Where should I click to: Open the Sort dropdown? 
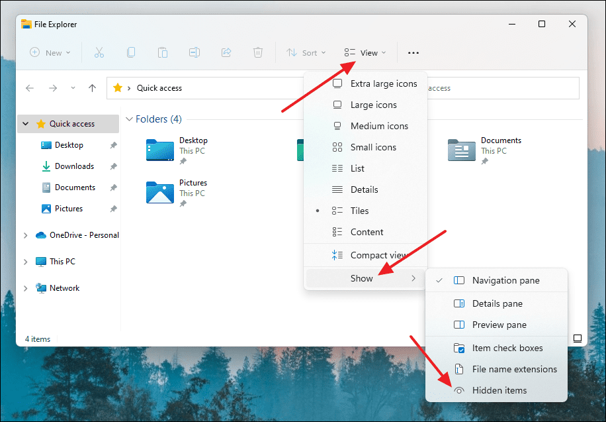pos(306,52)
